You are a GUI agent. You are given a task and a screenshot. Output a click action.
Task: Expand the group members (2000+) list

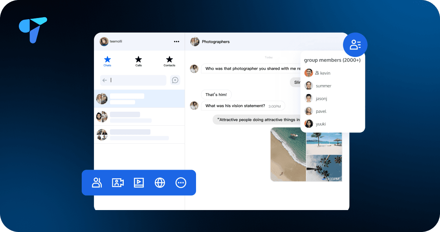(x=333, y=60)
